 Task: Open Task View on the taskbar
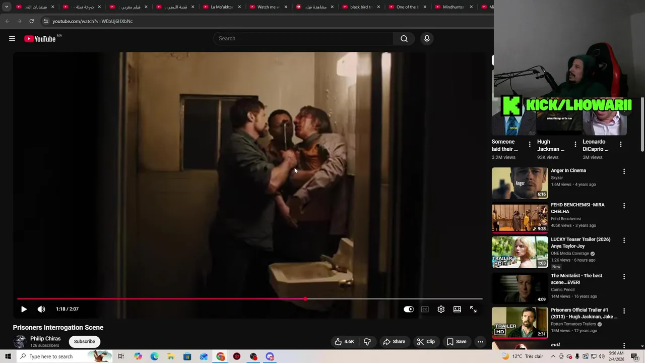tap(121, 356)
